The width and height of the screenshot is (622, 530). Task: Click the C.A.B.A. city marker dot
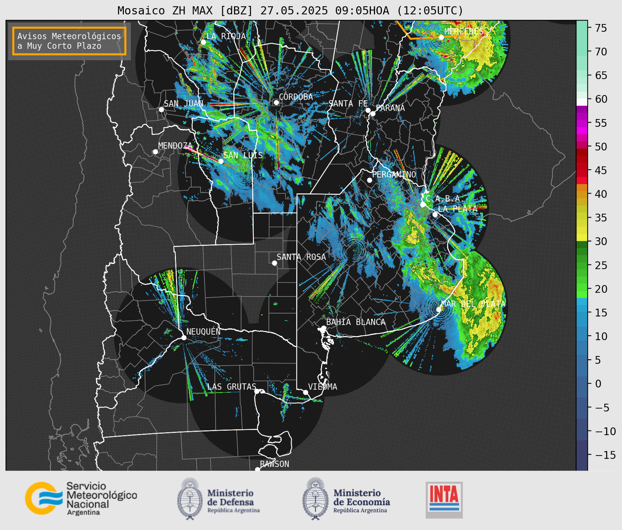click(423, 205)
